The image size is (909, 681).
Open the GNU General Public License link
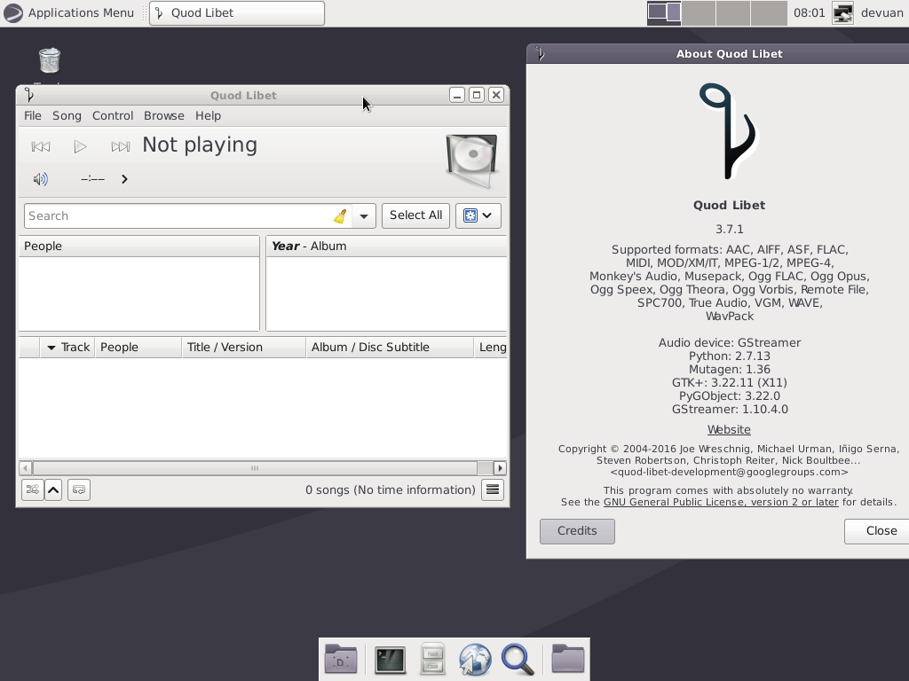click(721, 502)
